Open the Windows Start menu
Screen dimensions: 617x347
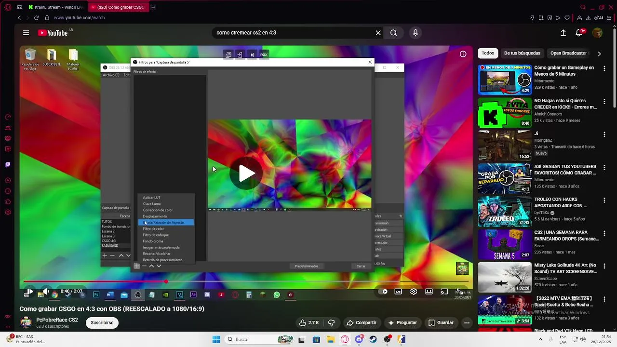pyautogui.click(x=216, y=339)
